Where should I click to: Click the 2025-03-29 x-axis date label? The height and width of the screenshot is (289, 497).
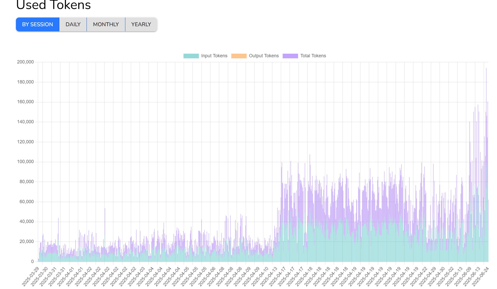31,276
